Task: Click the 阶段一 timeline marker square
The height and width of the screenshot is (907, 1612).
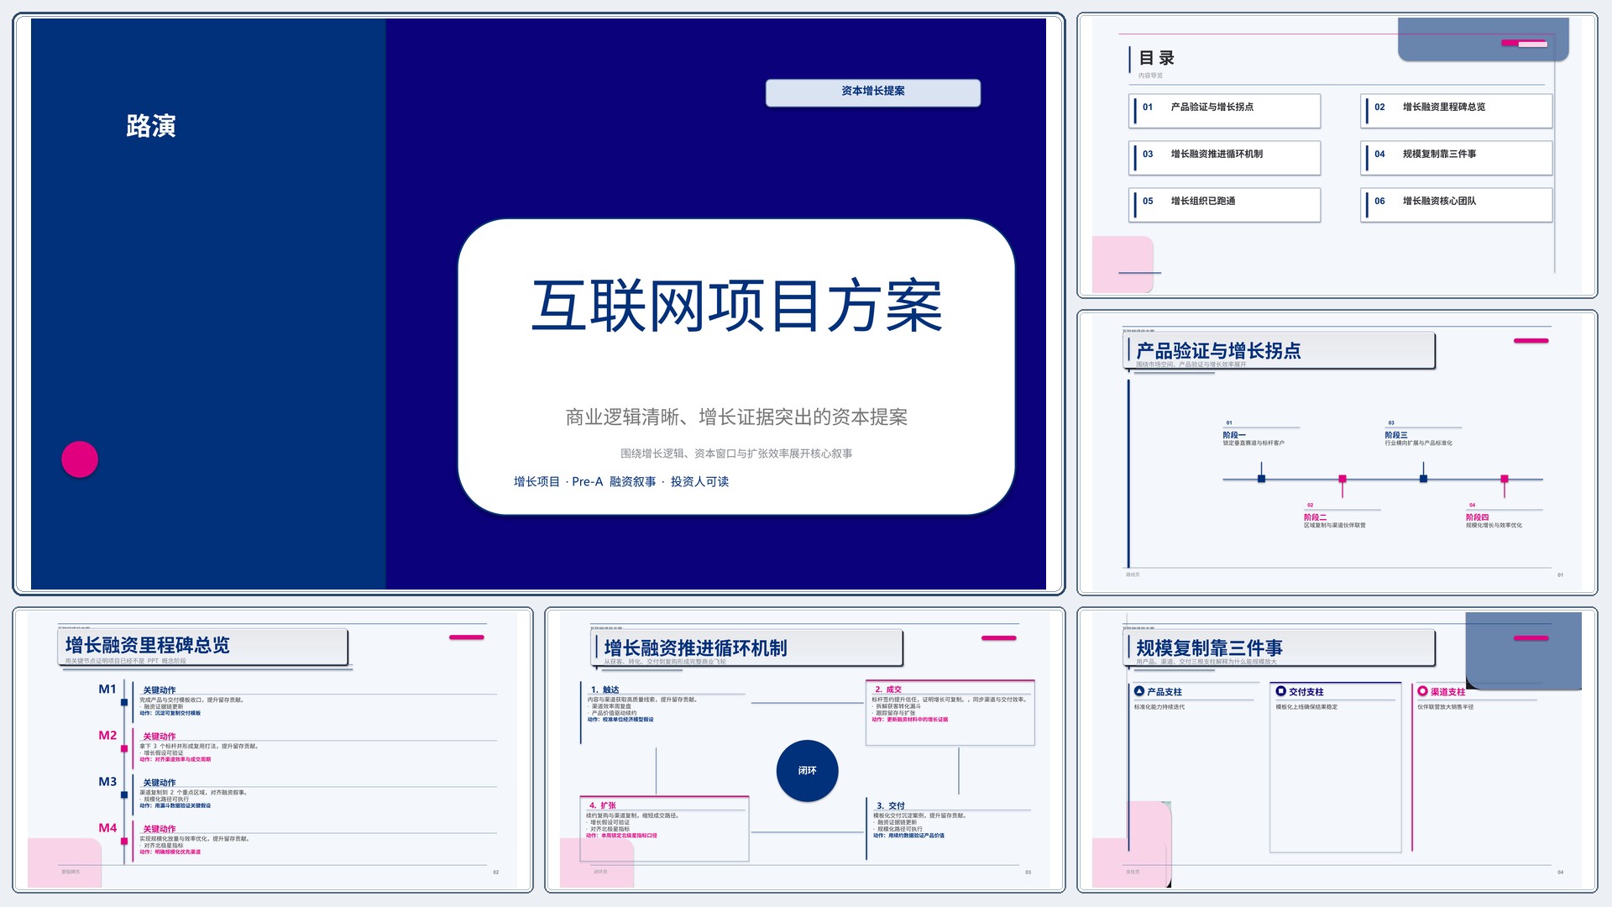Action: point(1261,479)
